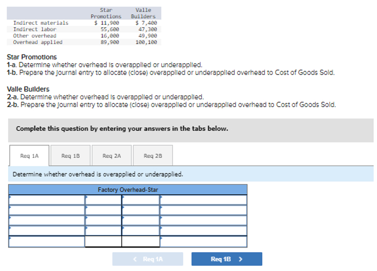Switch to the Req 1A tab
Image resolution: width=377 pixels, height=271 pixels.
(x=29, y=155)
